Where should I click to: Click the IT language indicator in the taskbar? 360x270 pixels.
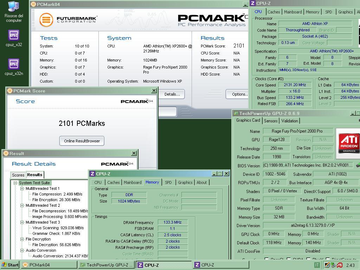[x=317, y=265]
